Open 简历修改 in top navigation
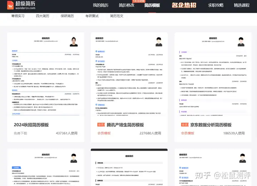Screen dimensions: 257x186 pyautogui.click(x=126, y=5)
